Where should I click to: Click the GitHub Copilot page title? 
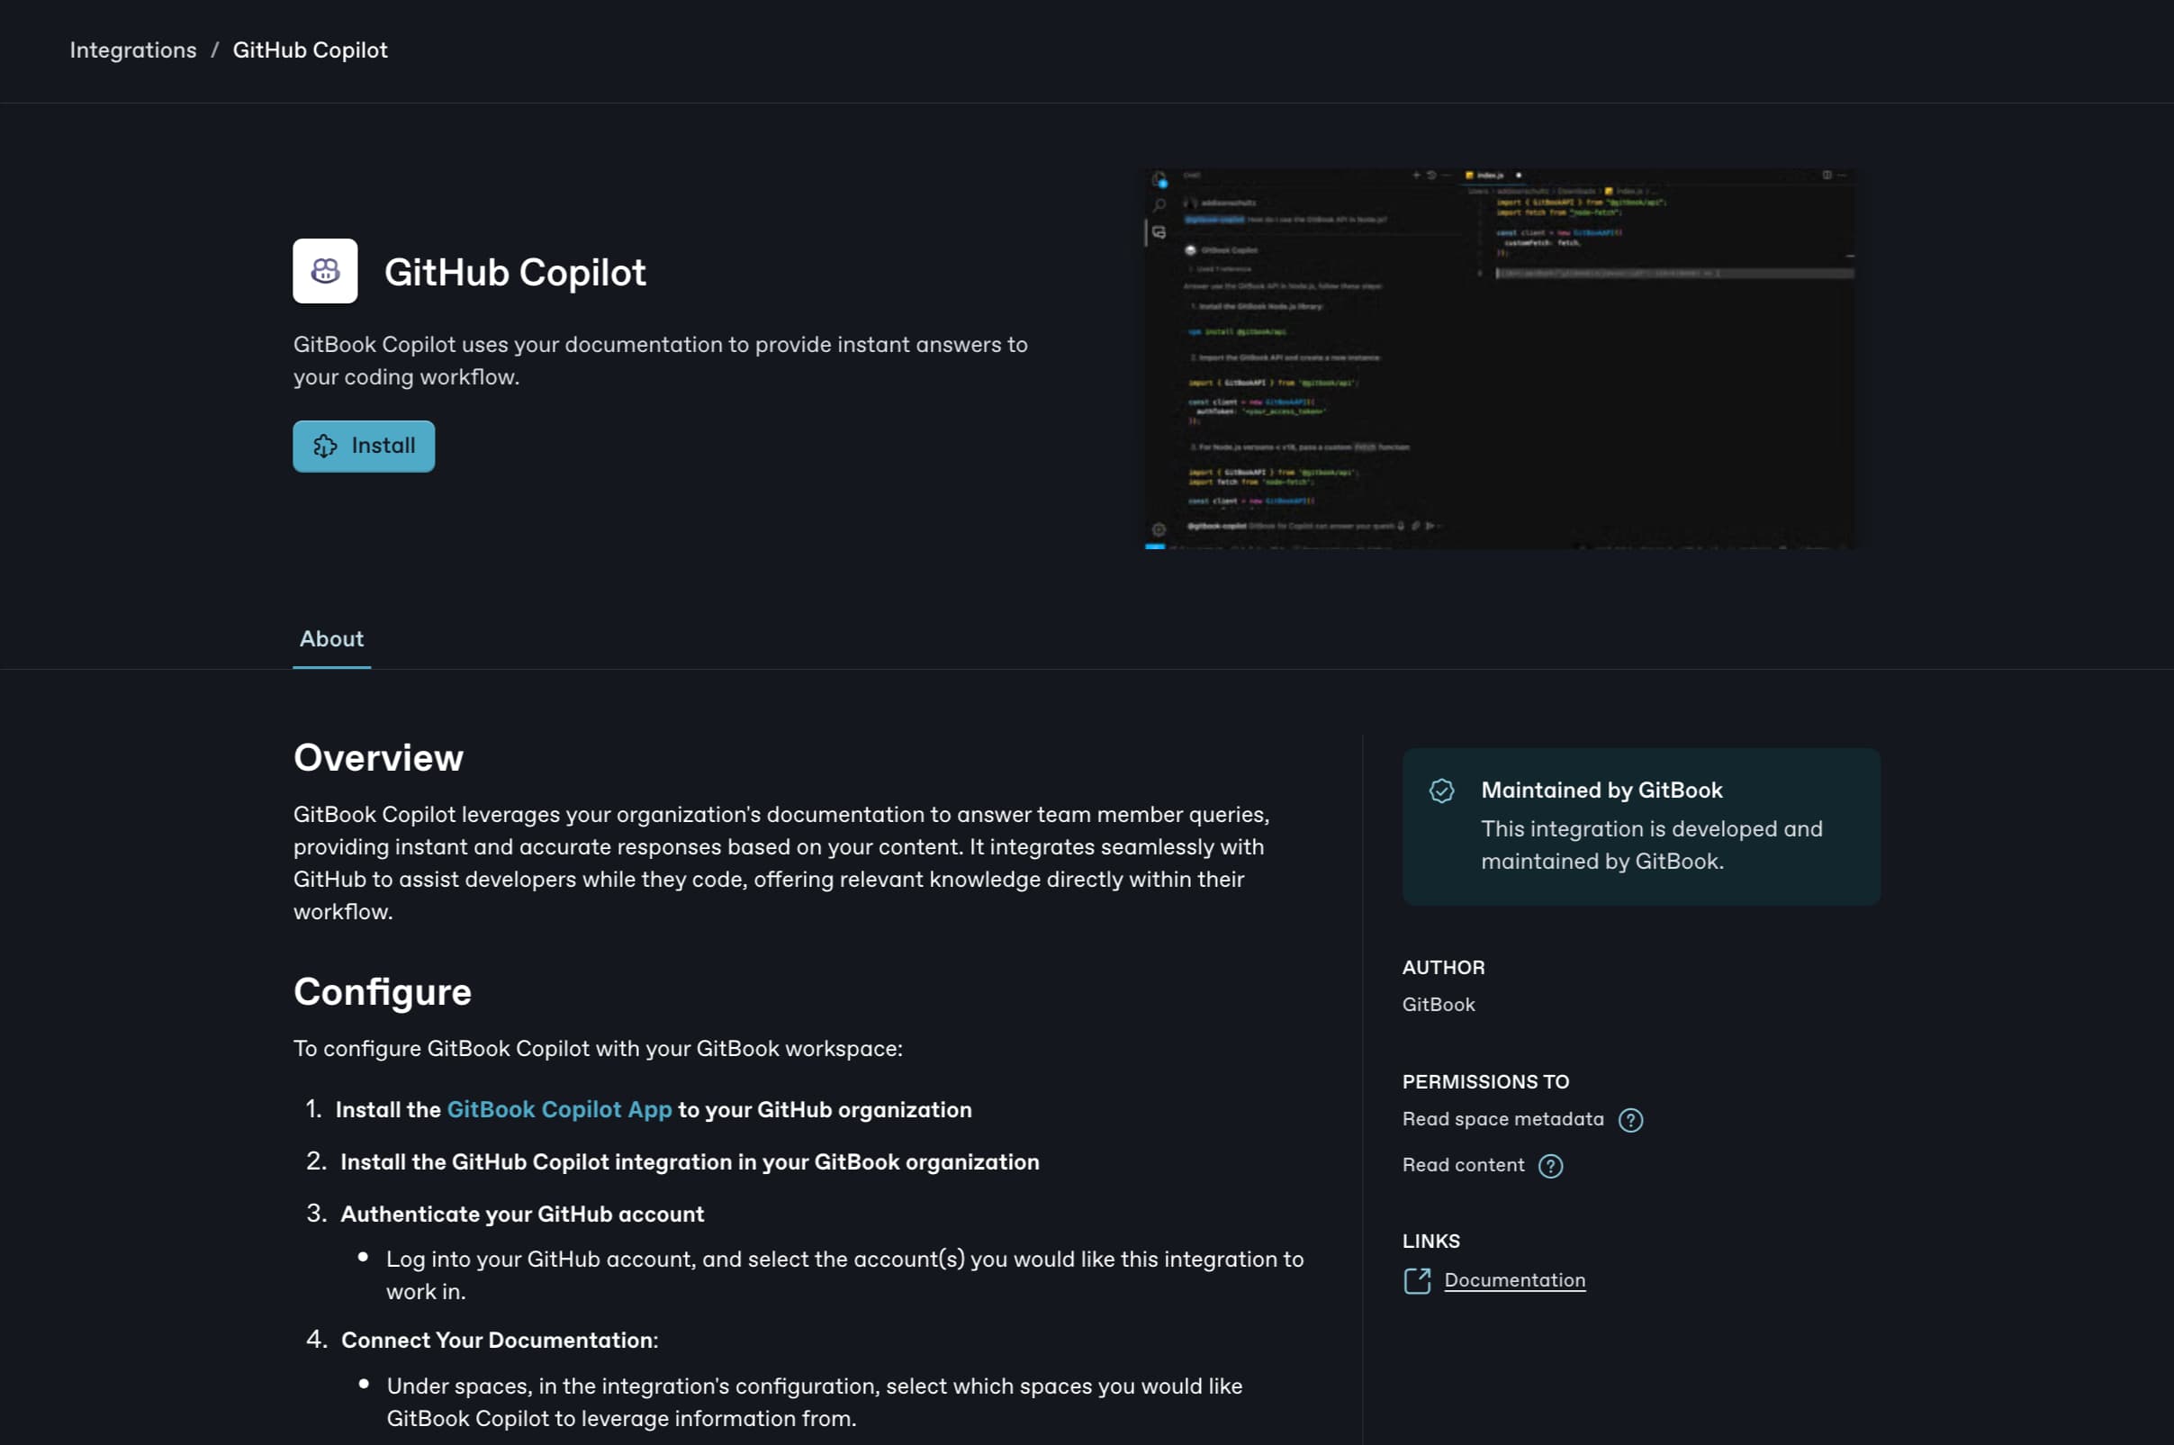pos(515,272)
